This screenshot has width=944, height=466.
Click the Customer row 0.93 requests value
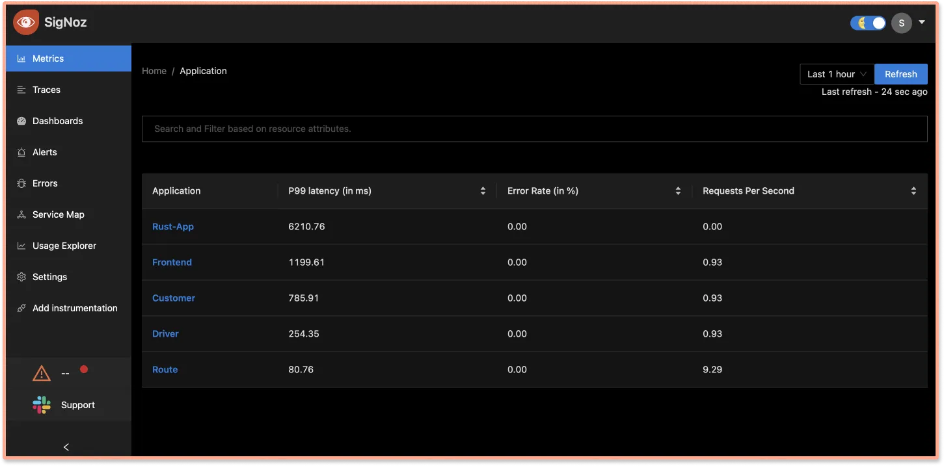[712, 298]
